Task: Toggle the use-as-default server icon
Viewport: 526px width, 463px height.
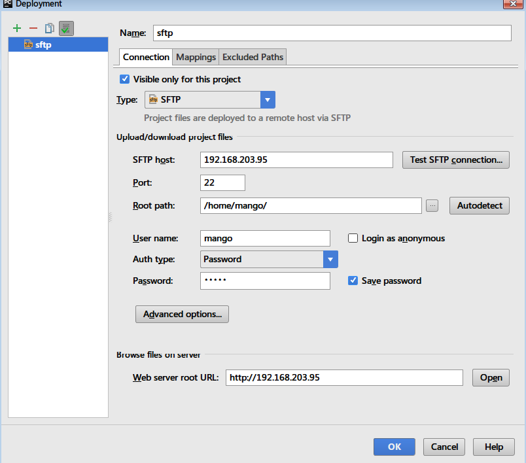Action: [65, 28]
